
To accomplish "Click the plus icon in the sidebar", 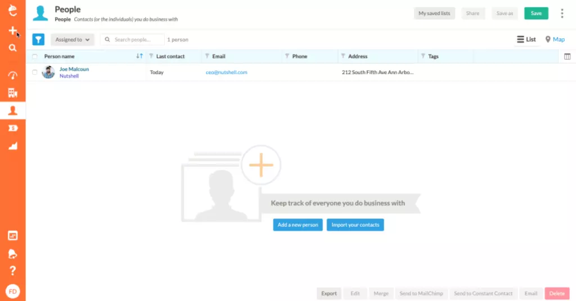I will tap(12, 31).
